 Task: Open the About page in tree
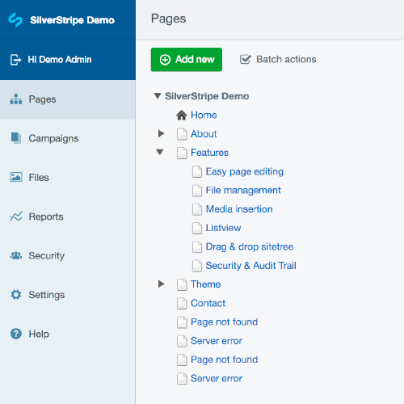pos(204,134)
